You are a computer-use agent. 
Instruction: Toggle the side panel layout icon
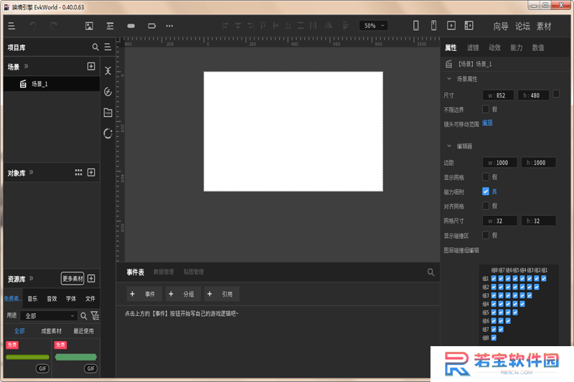tap(469, 26)
